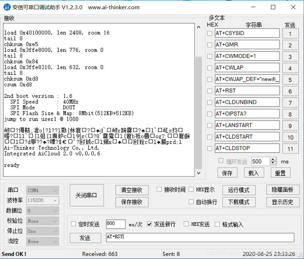Tick the HEX checkbox for AT+CWMODE=1
This screenshot has width=304, height=259.
(210, 56)
